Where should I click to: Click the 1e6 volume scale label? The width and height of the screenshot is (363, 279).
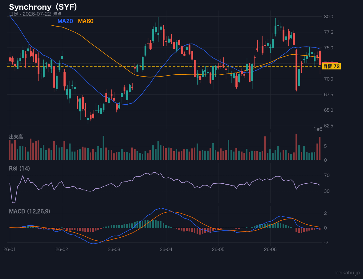318,129
